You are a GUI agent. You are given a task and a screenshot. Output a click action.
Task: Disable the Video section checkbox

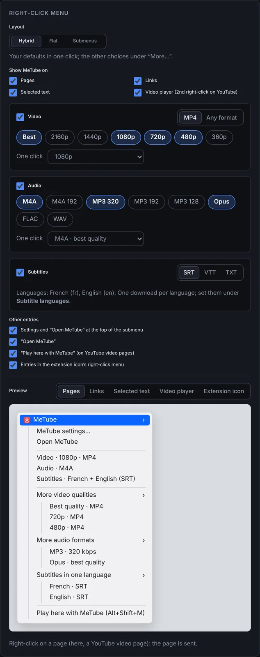tap(20, 117)
